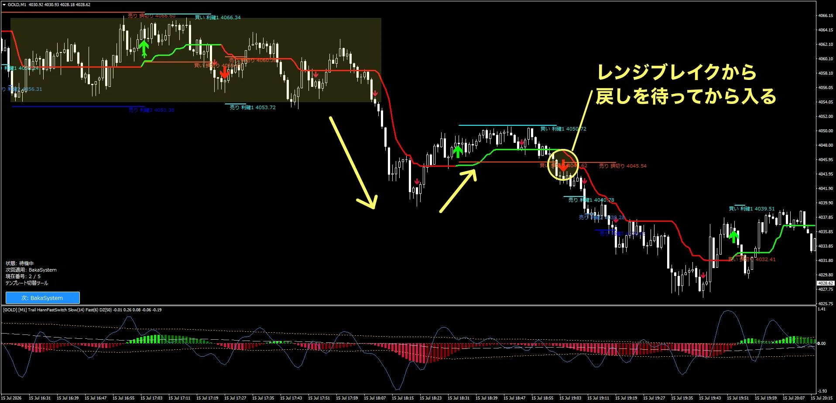The image size is (836, 403).
Task: Select the 売り 損切り 4045.54 line label
Action: (x=623, y=166)
